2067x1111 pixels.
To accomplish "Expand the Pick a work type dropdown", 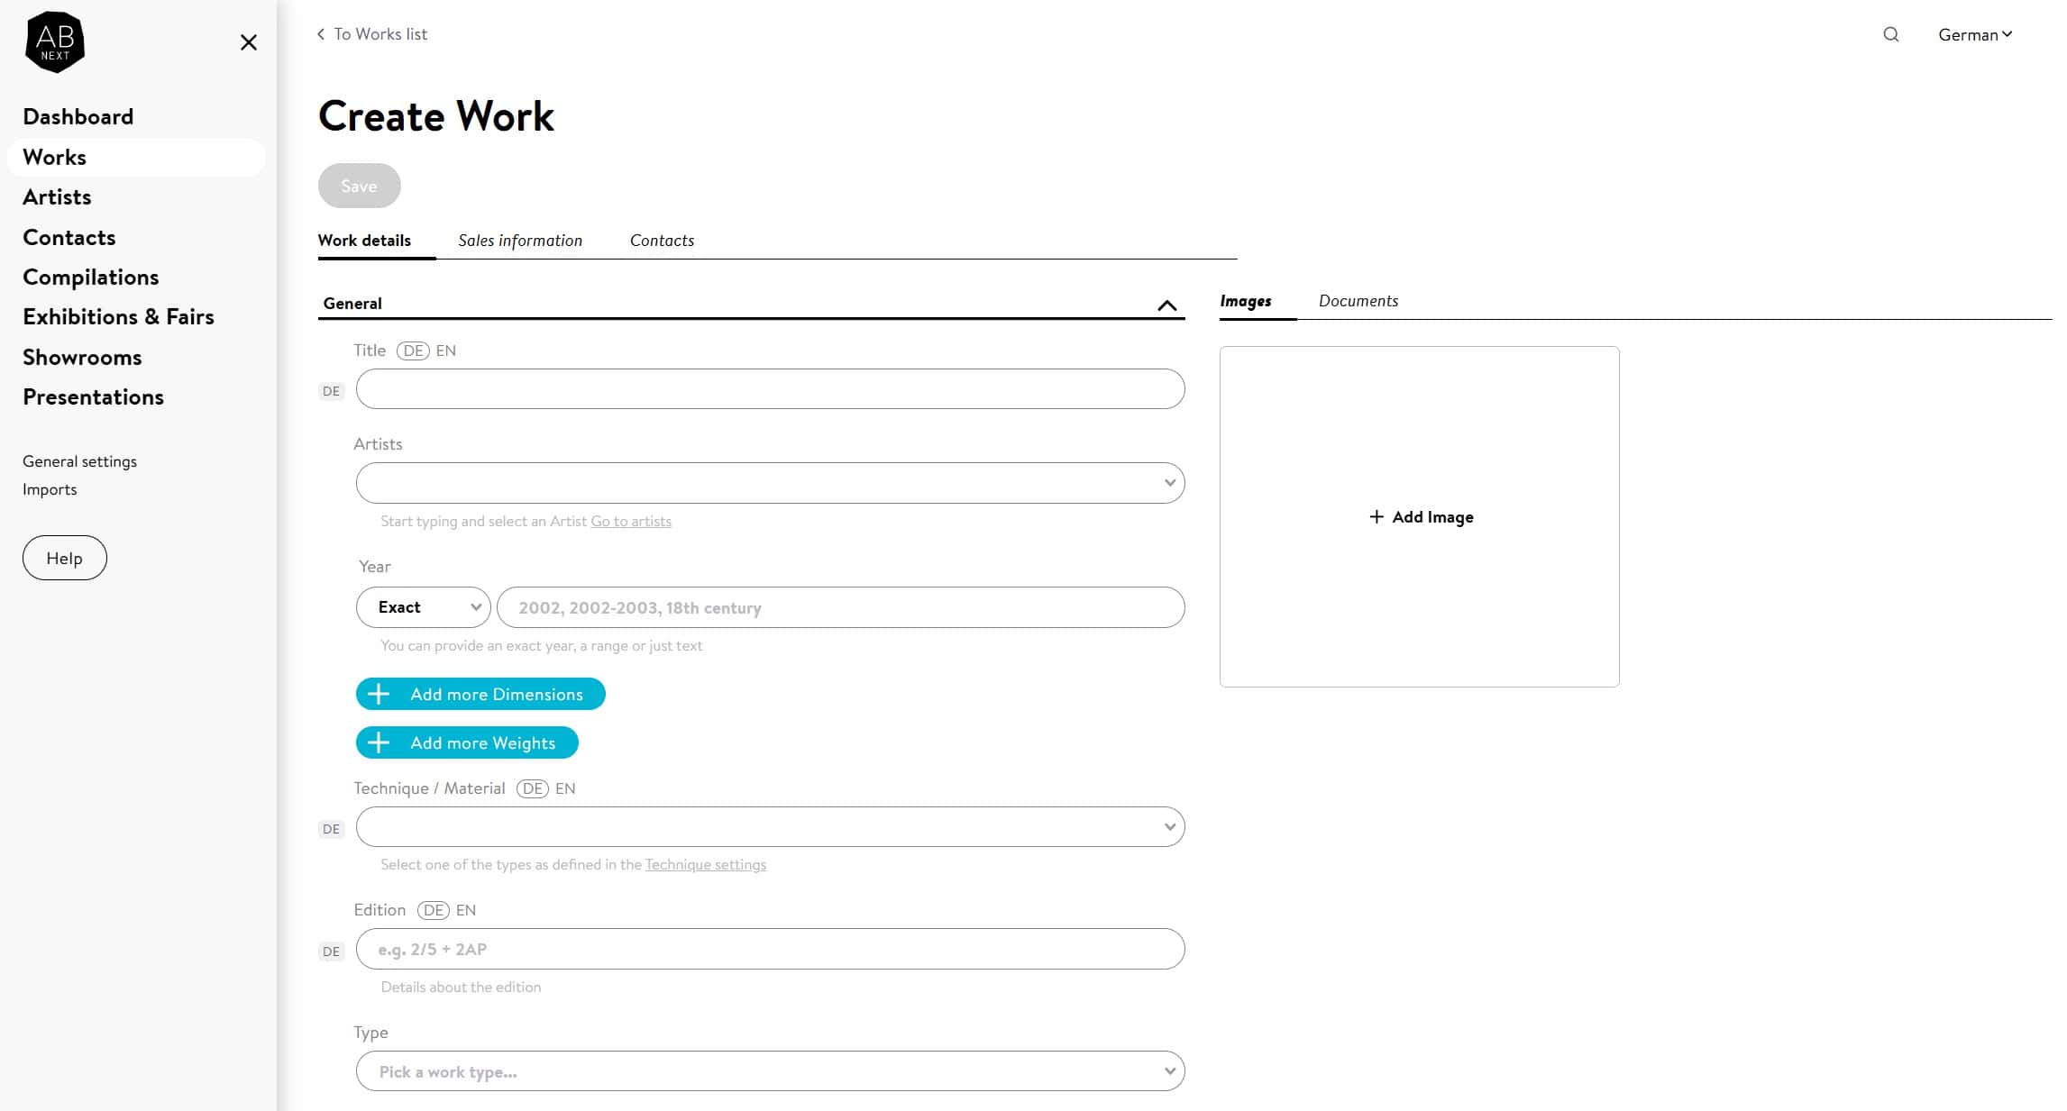I will 771,1071.
